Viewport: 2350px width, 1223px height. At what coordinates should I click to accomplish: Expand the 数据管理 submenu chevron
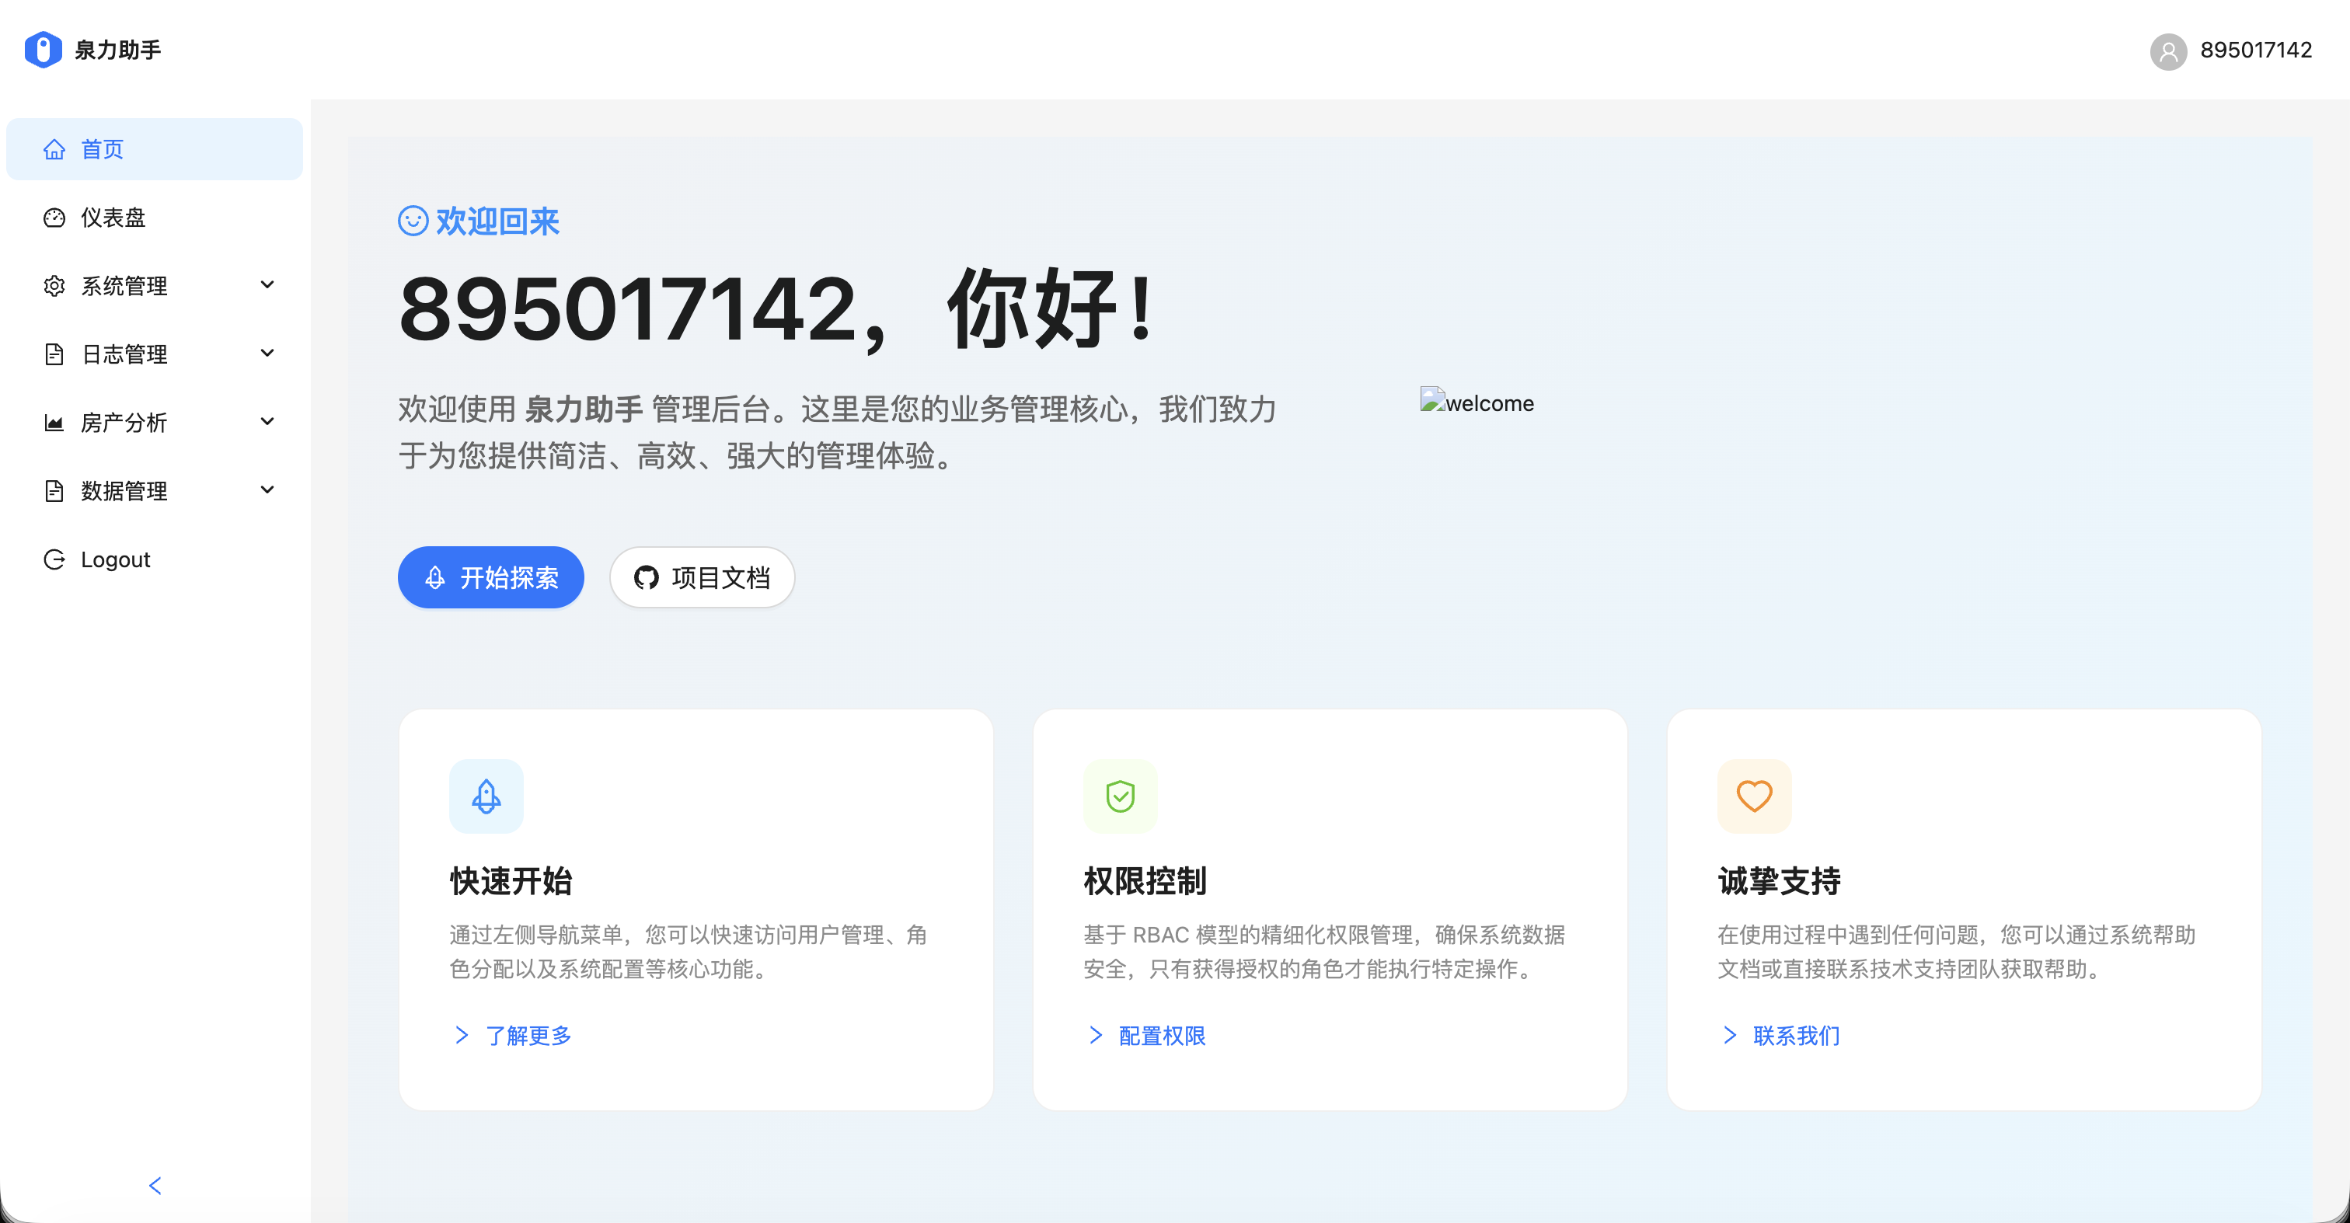click(x=267, y=490)
